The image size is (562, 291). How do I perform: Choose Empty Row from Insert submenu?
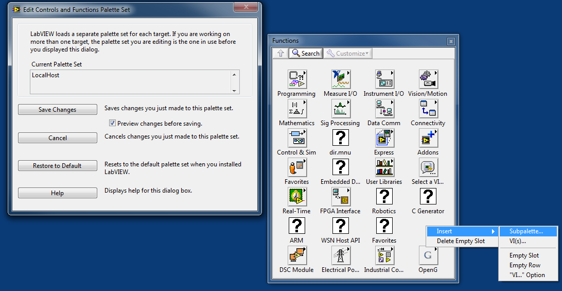(x=529, y=265)
